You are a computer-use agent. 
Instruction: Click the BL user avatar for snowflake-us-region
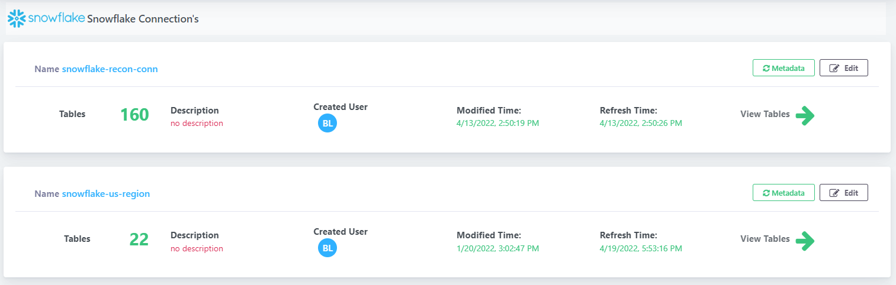(x=327, y=248)
